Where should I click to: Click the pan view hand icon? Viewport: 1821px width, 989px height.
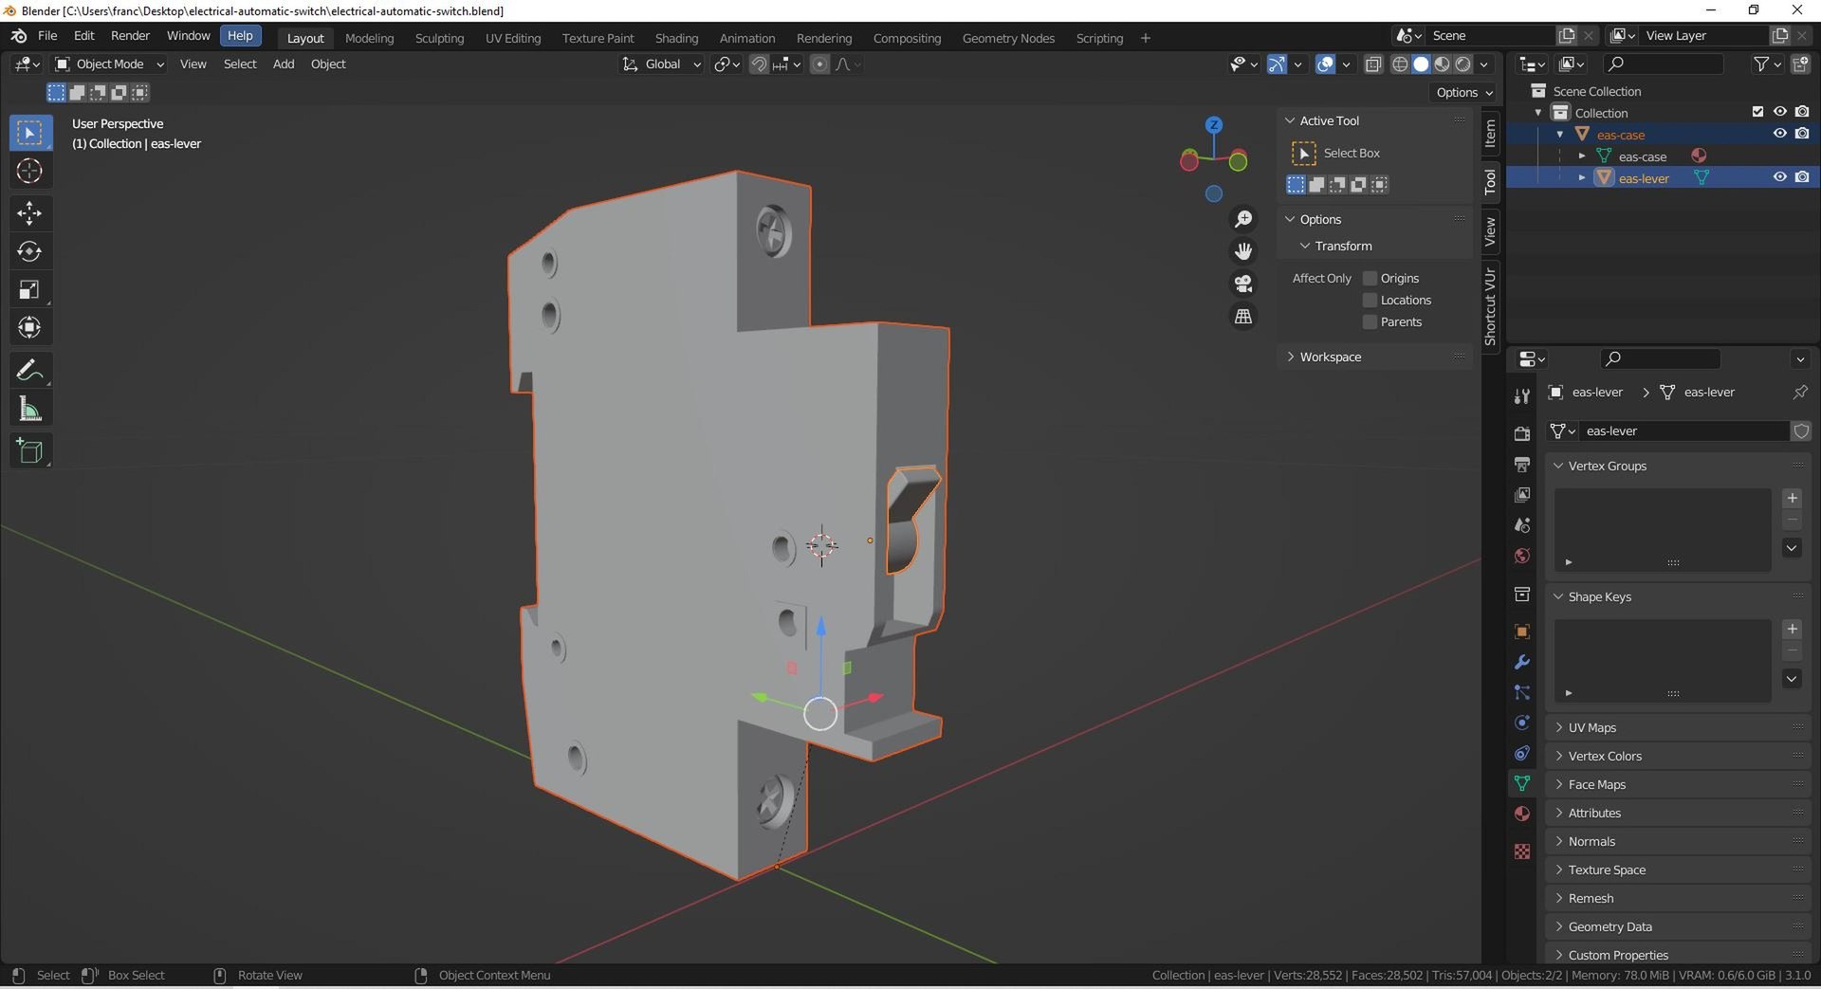[x=1243, y=251]
